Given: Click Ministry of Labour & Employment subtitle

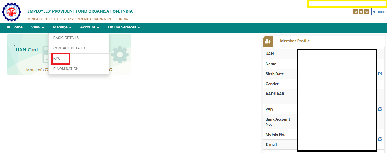Looking at the screenshot, I should [x=78, y=19].
